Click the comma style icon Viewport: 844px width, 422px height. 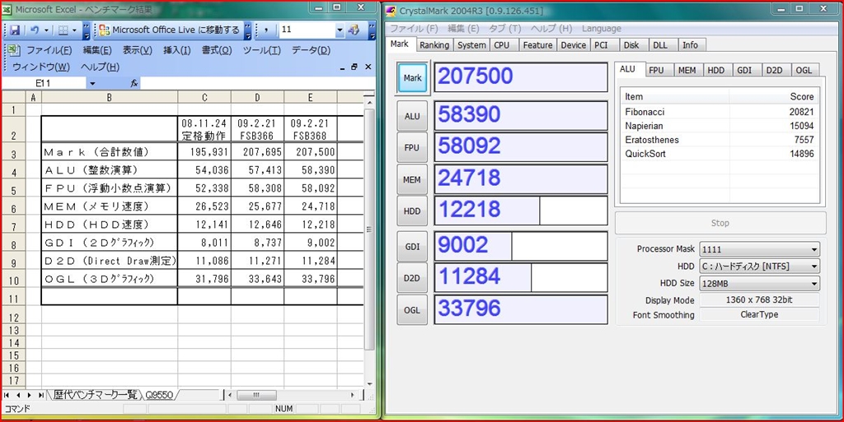click(x=265, y=30)
